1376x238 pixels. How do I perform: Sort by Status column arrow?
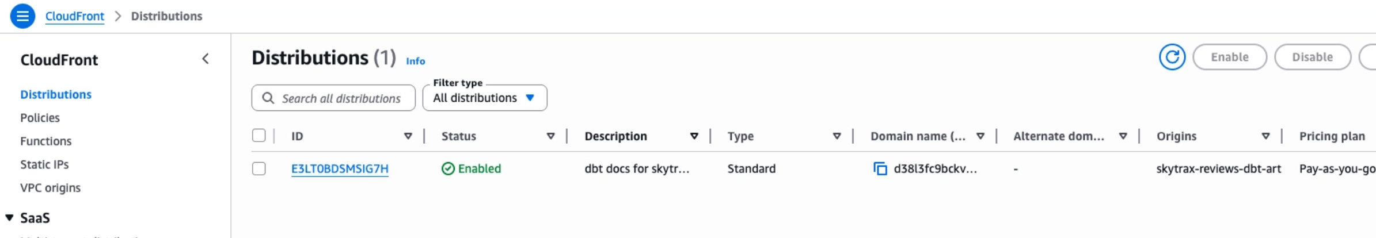(x=551, y=136)
